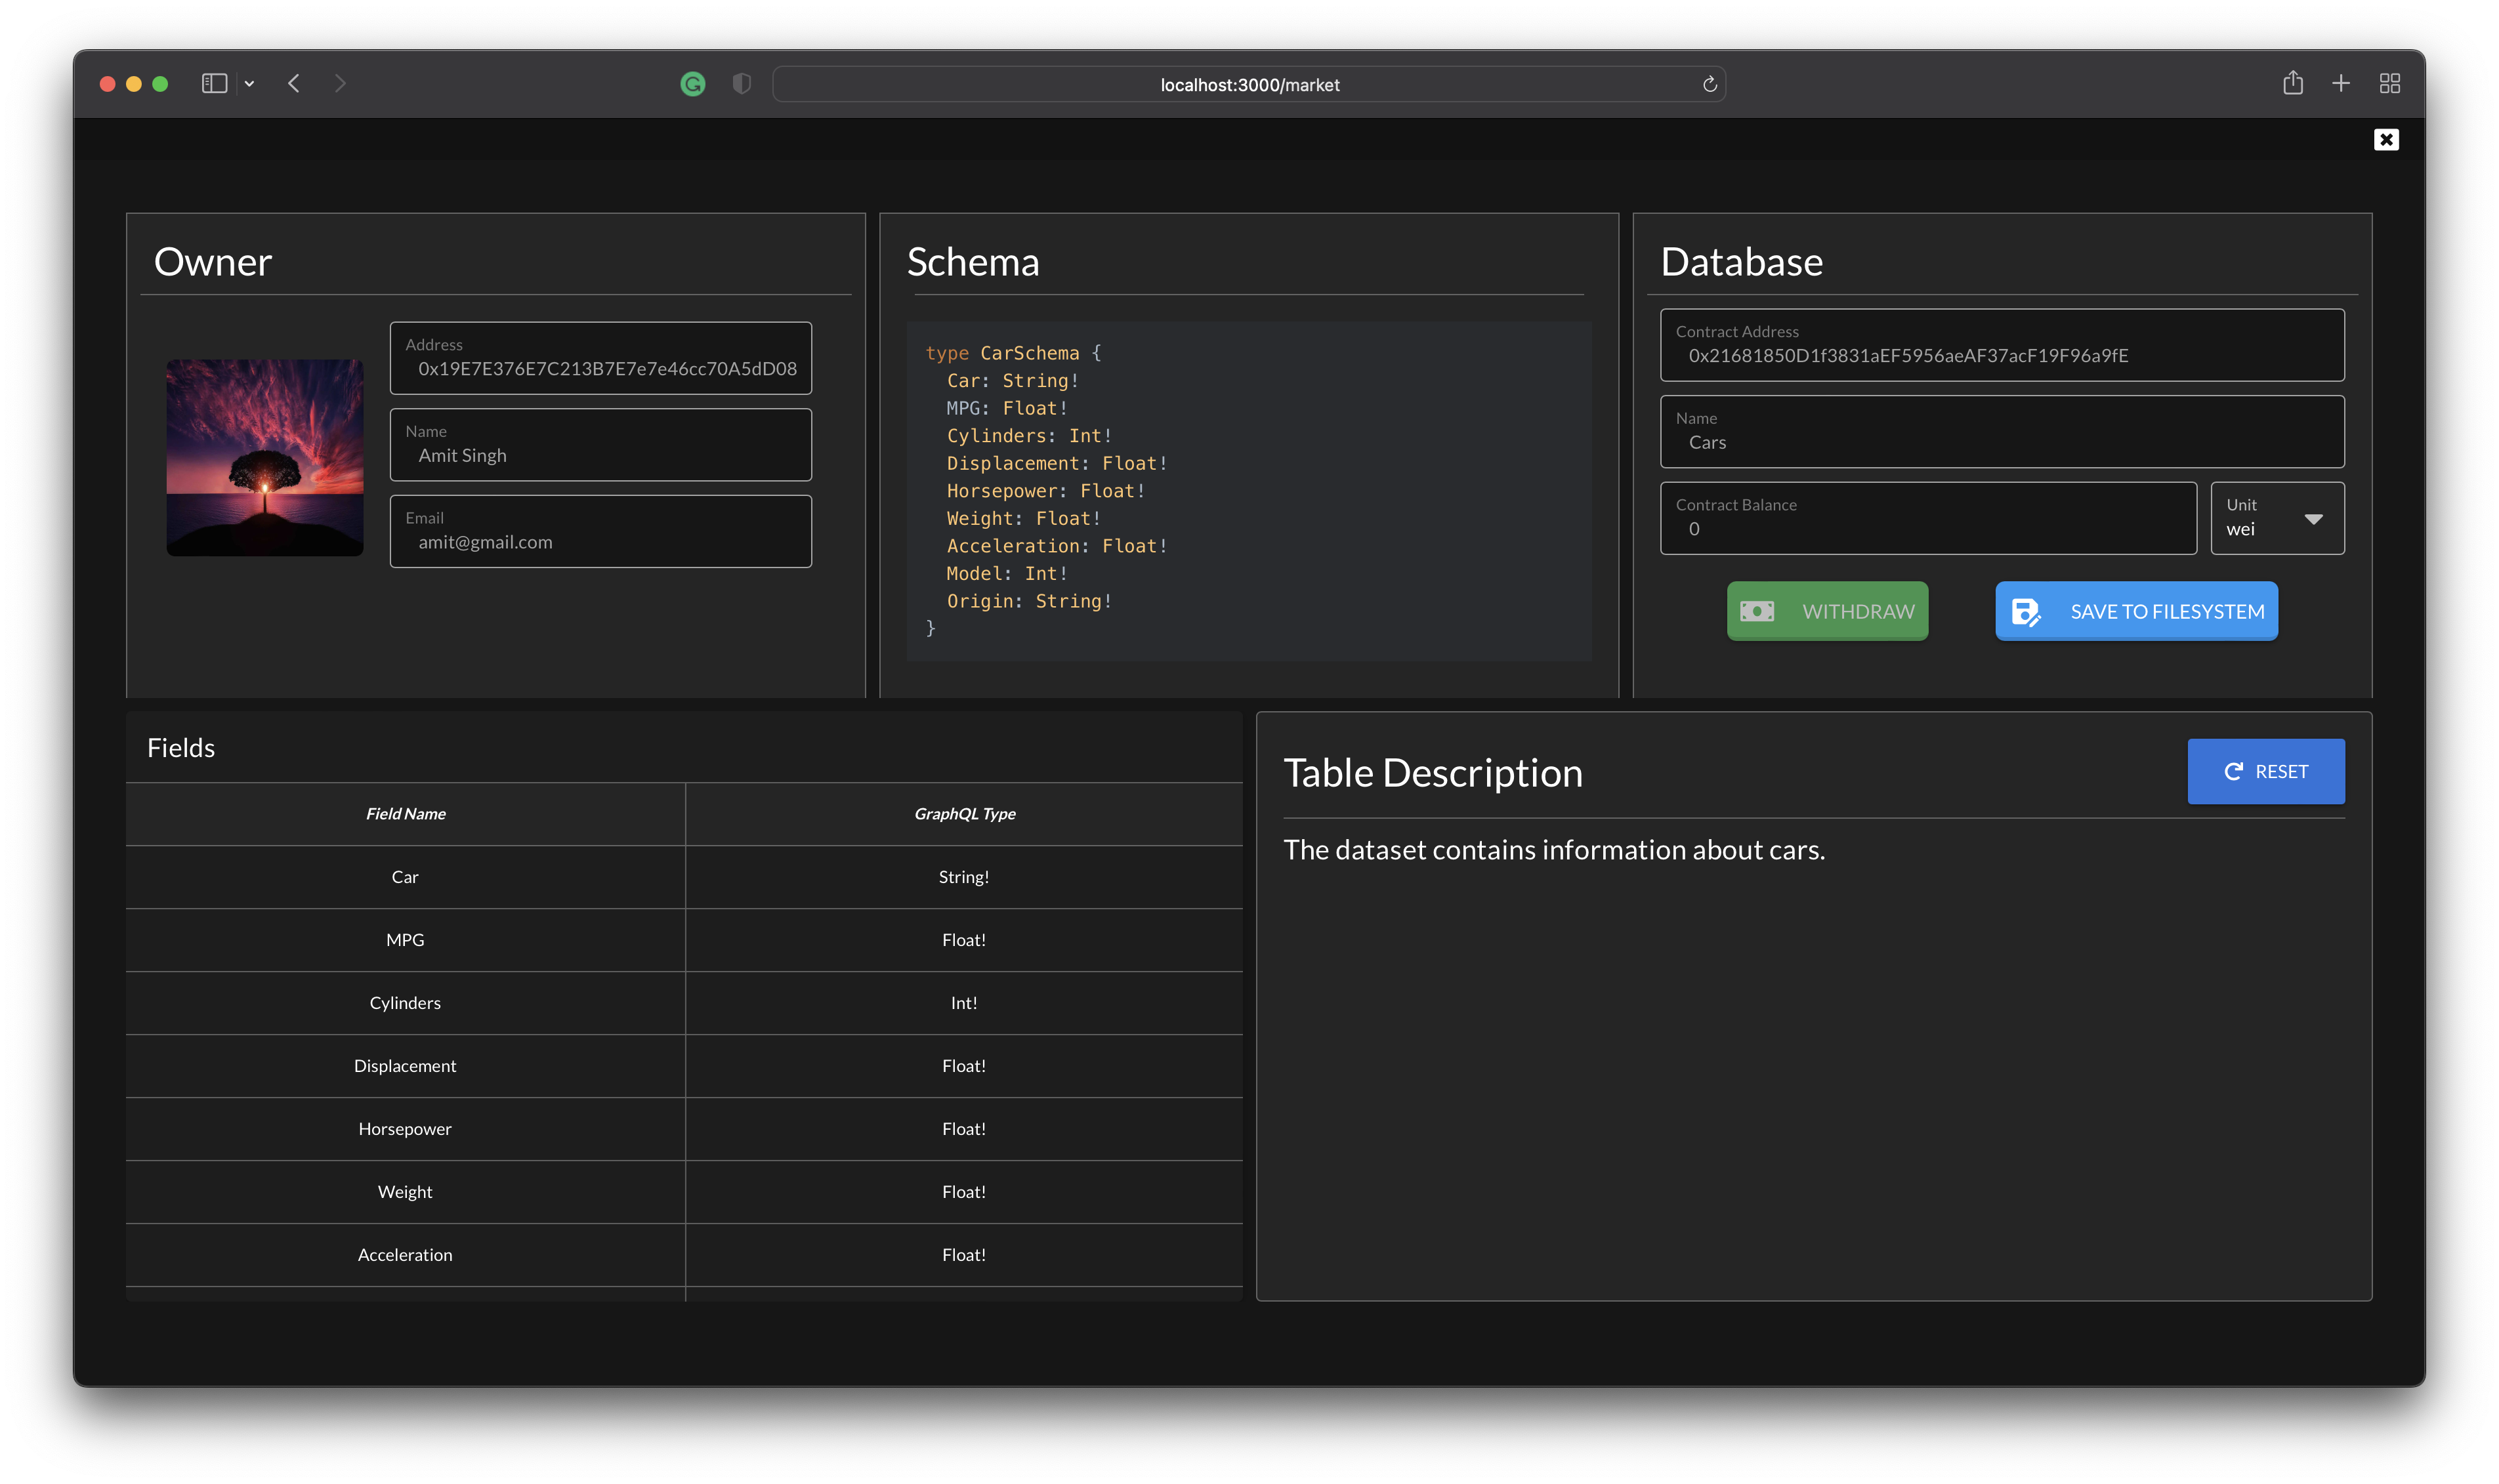Reset the table description

tap(2265, 771)
